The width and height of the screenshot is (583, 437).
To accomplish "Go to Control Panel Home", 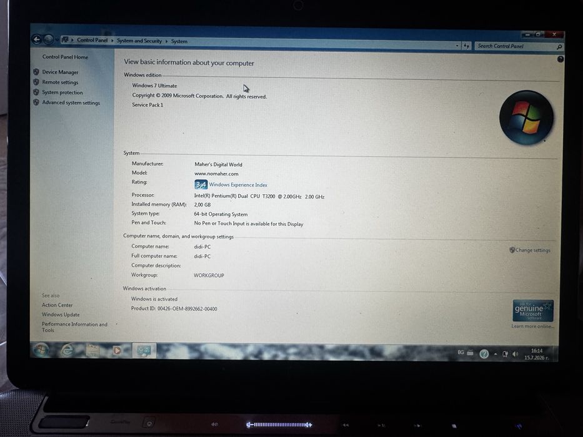I will click(65, 57).
